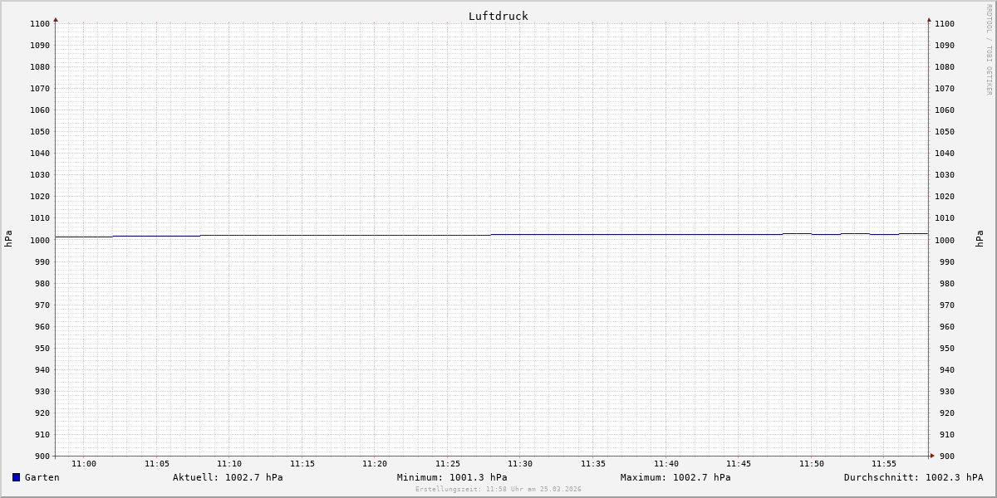Click the 900 label on the right y-axis
The height and width of the screenshot is (498, 997).
[944, 456]
